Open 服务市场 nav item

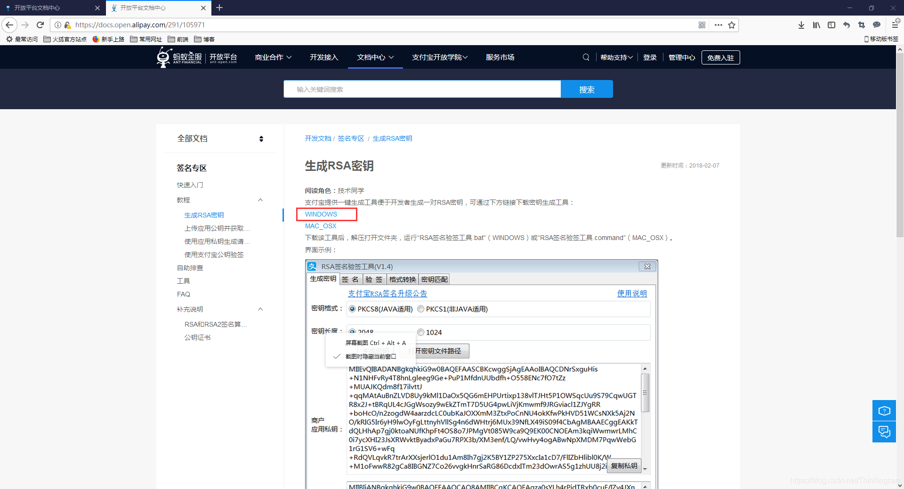(500, 57)
